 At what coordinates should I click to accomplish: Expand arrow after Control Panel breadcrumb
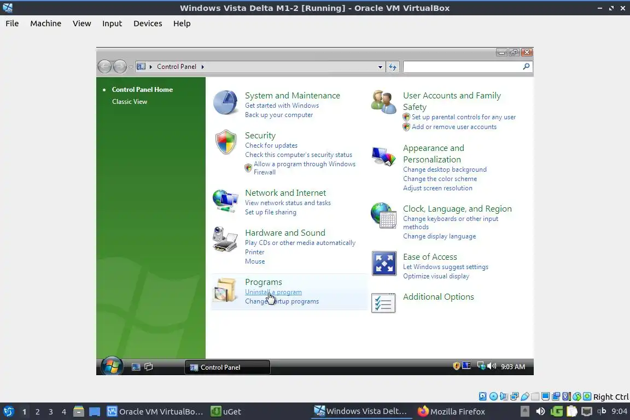[202, 67]
